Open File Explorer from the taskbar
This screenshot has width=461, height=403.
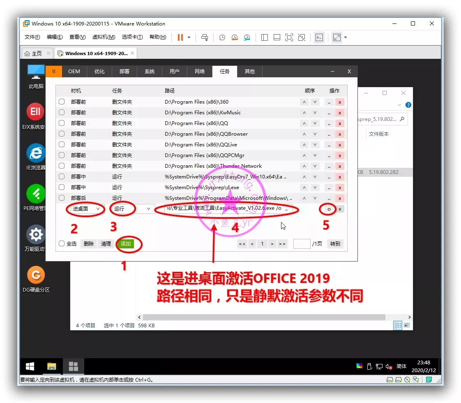[51, 366]
